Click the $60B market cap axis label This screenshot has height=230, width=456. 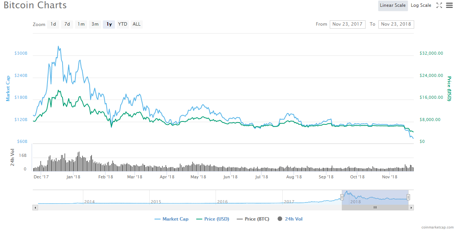pyautogui.click(x=22, y=141)
